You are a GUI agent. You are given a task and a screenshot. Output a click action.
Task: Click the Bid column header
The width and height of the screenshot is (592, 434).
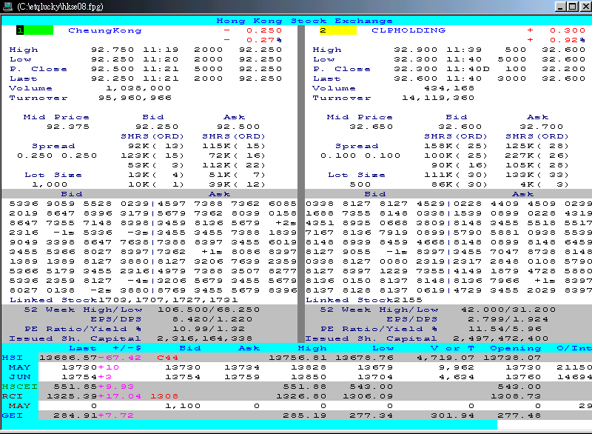click(x=190, y=348)
